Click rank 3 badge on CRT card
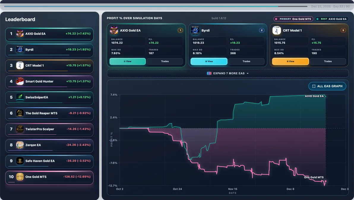The height and width of the screenshot is (200, 354). [343, 30]
